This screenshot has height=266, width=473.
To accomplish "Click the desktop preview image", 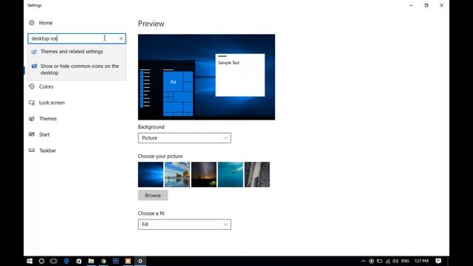I will point(207,77).
